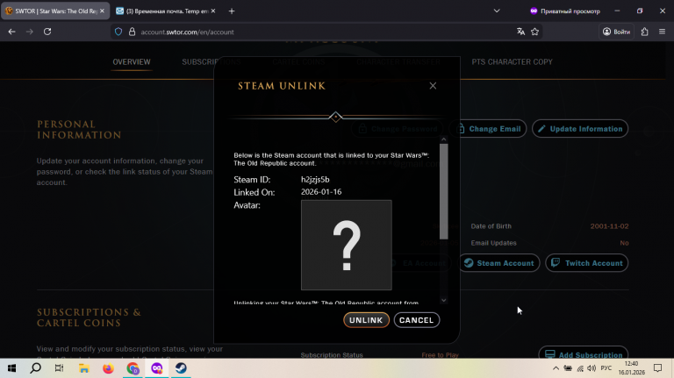The width and height of the screenshot is (674, 378).
Task: Click the Date of Birth value 2001-11-02
Action: click(609, 226)
